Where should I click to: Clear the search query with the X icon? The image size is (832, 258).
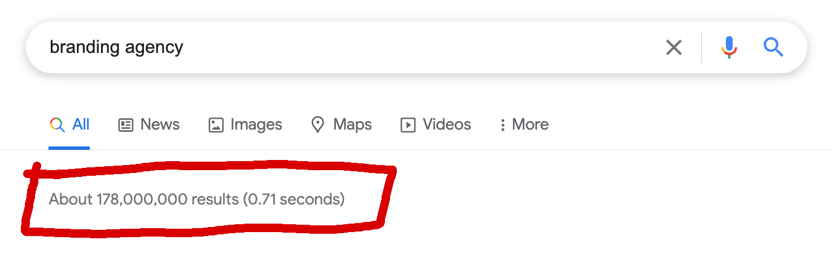tap(674, 47)
